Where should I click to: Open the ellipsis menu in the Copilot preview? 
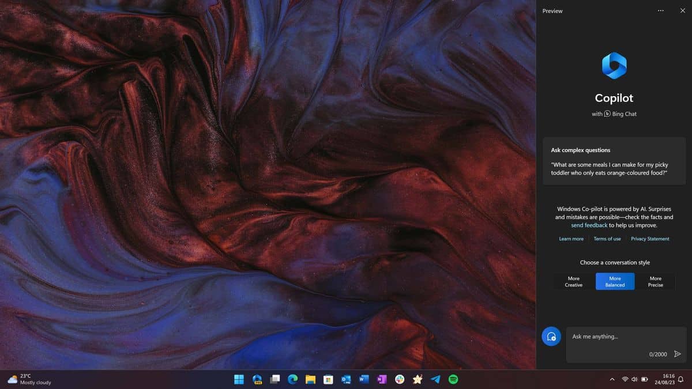tap(660, 10)
